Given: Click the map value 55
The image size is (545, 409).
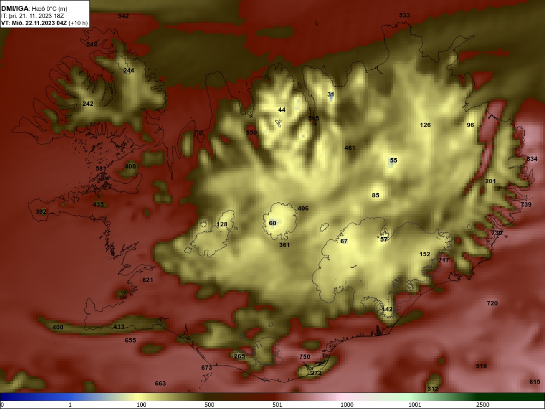Looking at the screenshot, I should [x=393, y=160].
